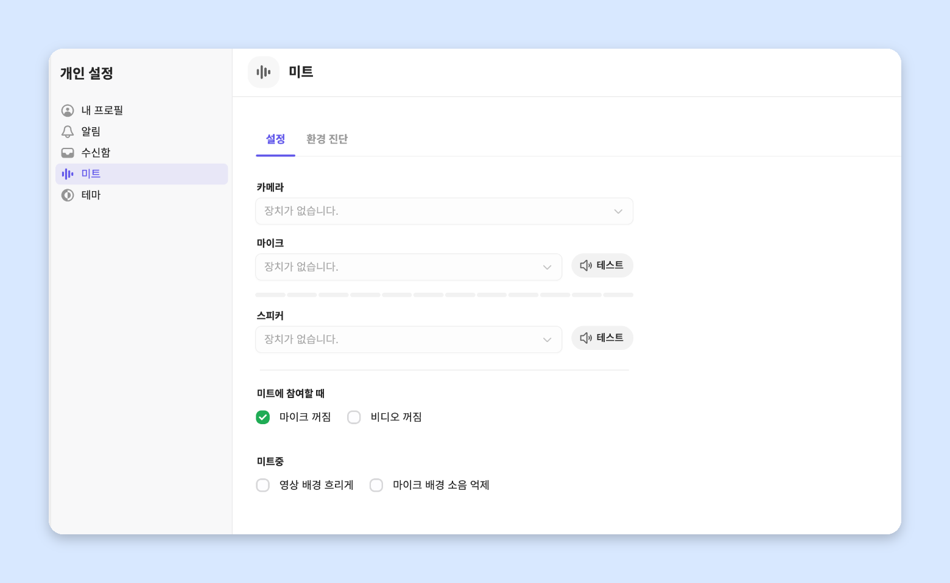Click the waveform icon in the 미트 header
The image size is (950, 583).
(264, 72)
